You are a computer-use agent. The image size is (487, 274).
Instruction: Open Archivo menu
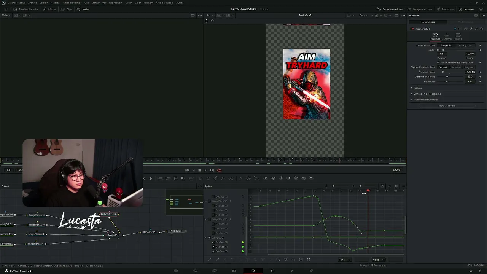coord(32,3)
